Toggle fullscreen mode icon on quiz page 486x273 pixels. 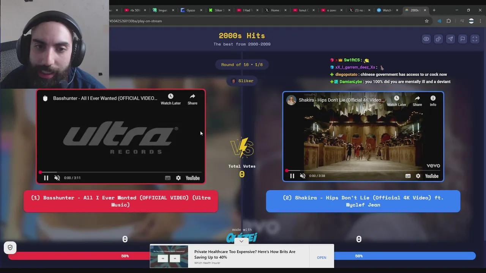475,39
